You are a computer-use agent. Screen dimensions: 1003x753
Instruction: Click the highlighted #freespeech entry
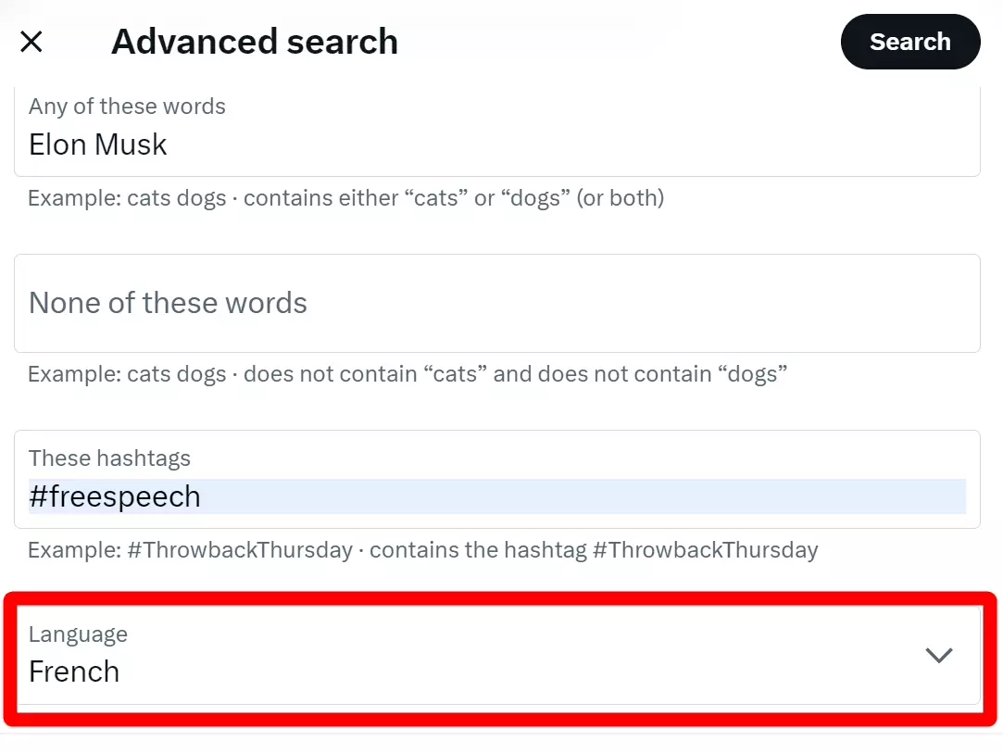point(114,496)
